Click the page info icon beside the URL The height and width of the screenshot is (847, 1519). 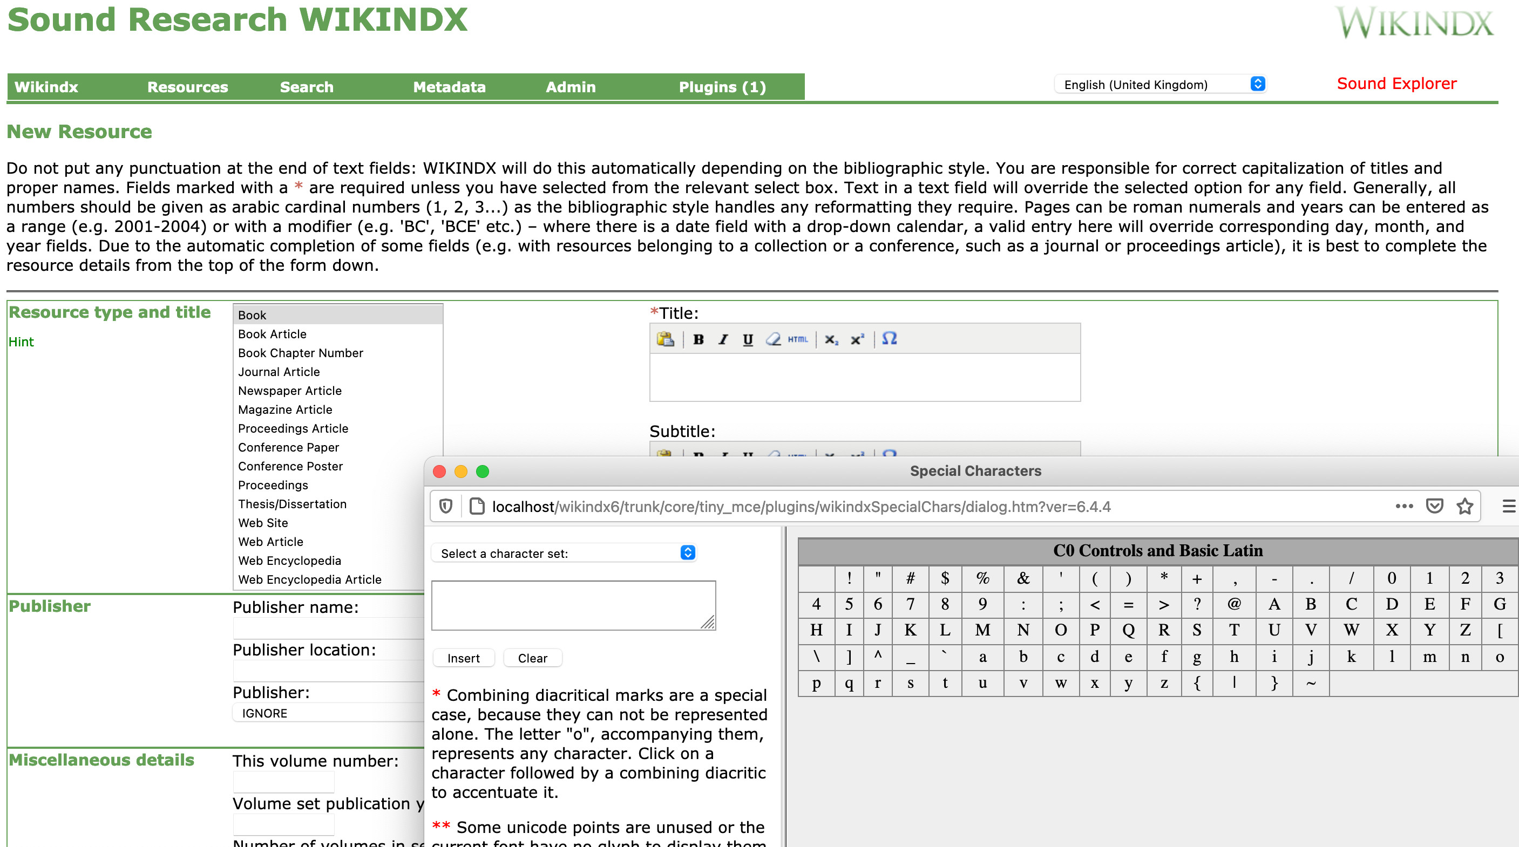tap(477, 507)
